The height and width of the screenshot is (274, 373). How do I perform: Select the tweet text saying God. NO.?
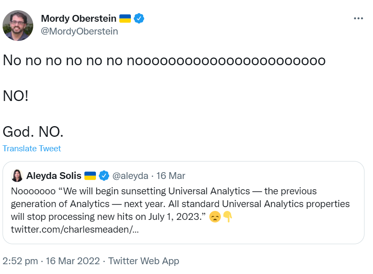click(x=32, y=132)
